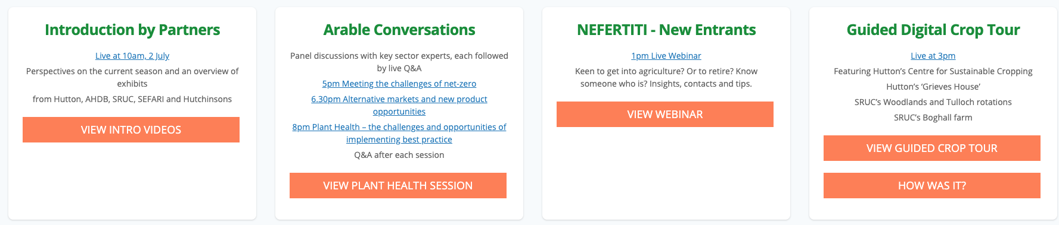Open the '1pm Live Webinar' link

[x=666, y=56]
